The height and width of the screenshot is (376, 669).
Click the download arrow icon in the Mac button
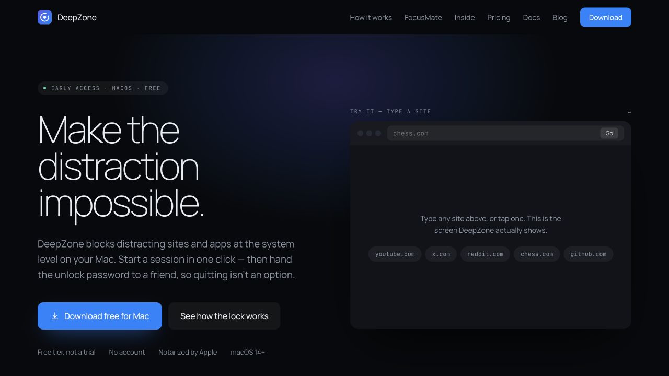pos(55,316)
